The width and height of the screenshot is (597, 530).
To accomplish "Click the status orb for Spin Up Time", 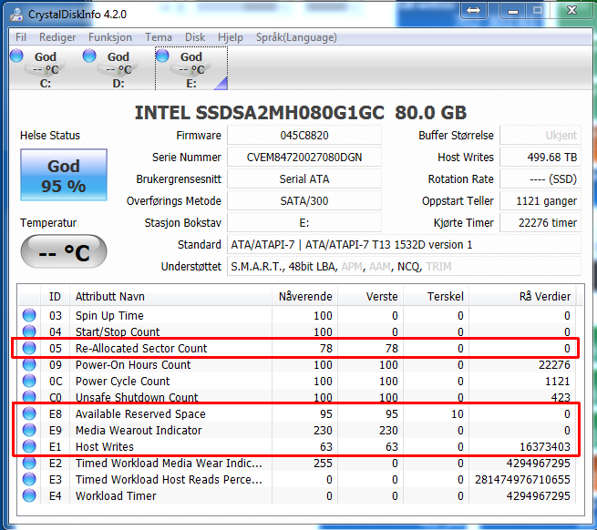I will point(29,315).
